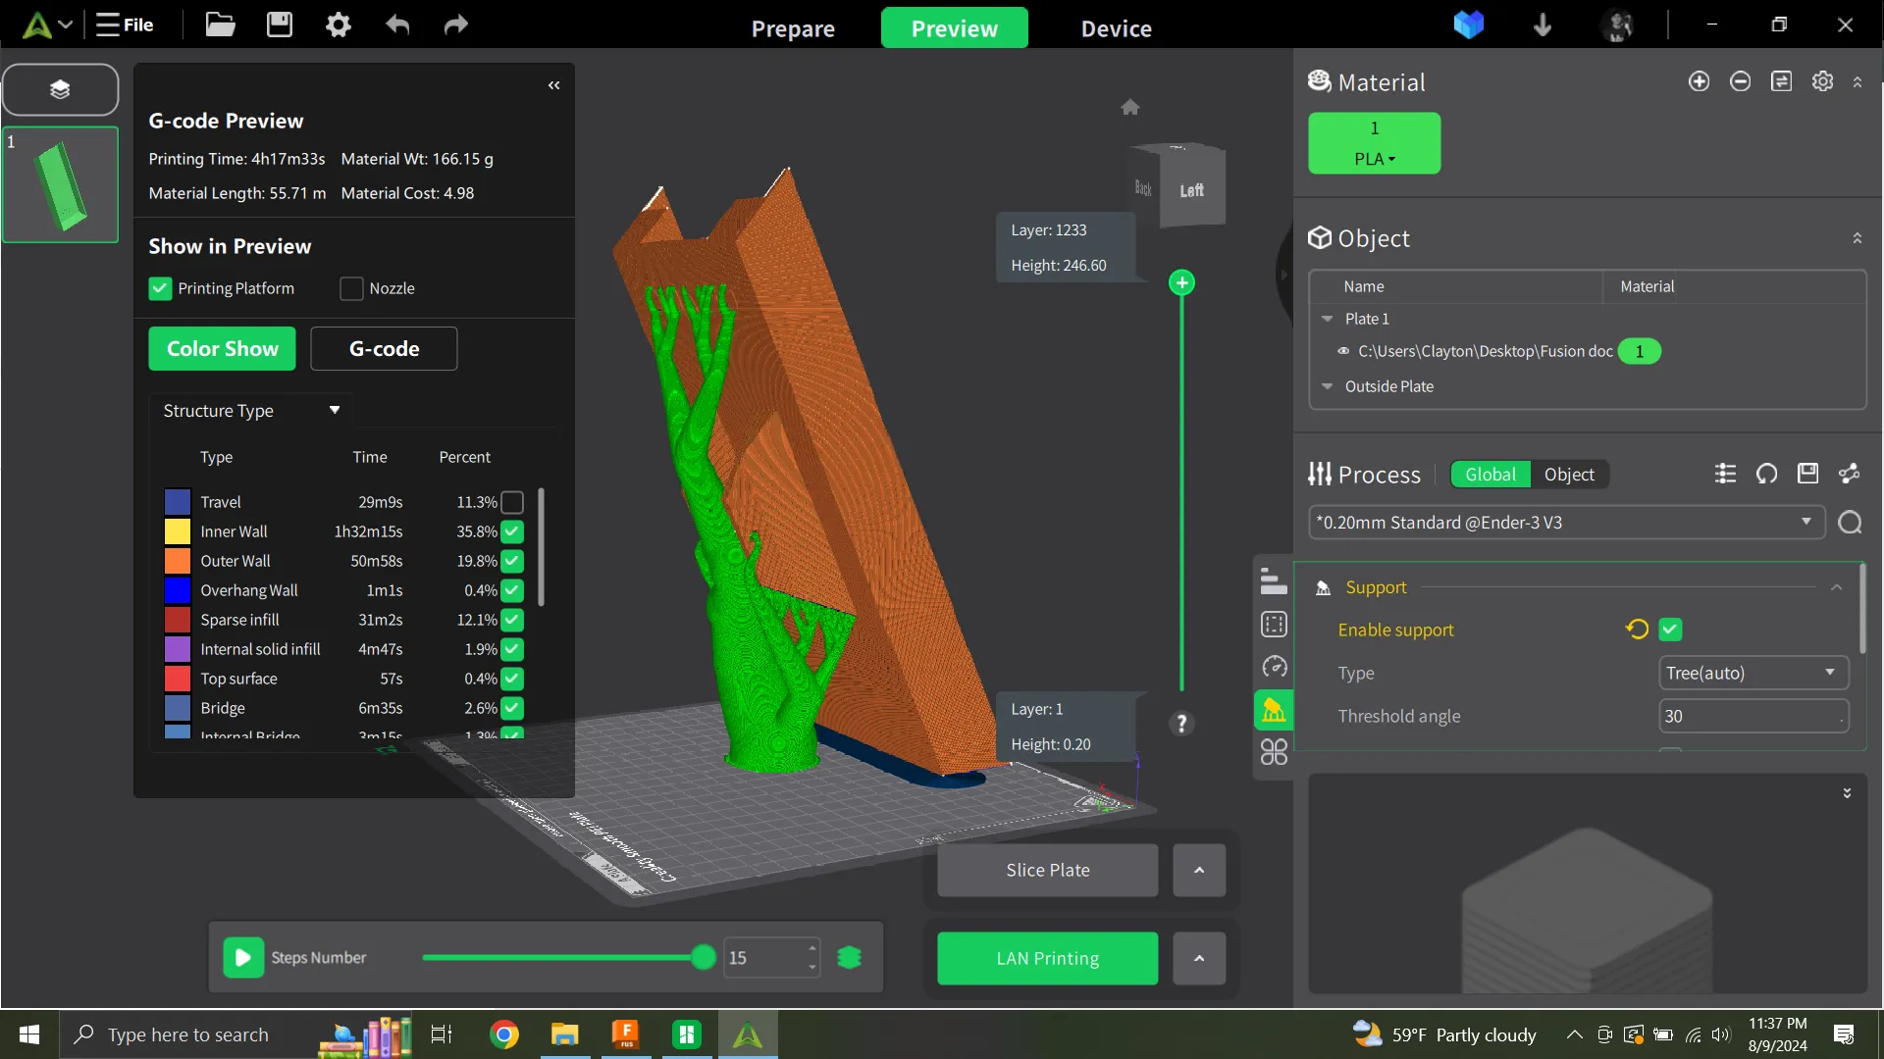Screen dimensions: 1884x1059
Task: Click the save disk icon in top toolbar
Action: (x=280, y=25)
